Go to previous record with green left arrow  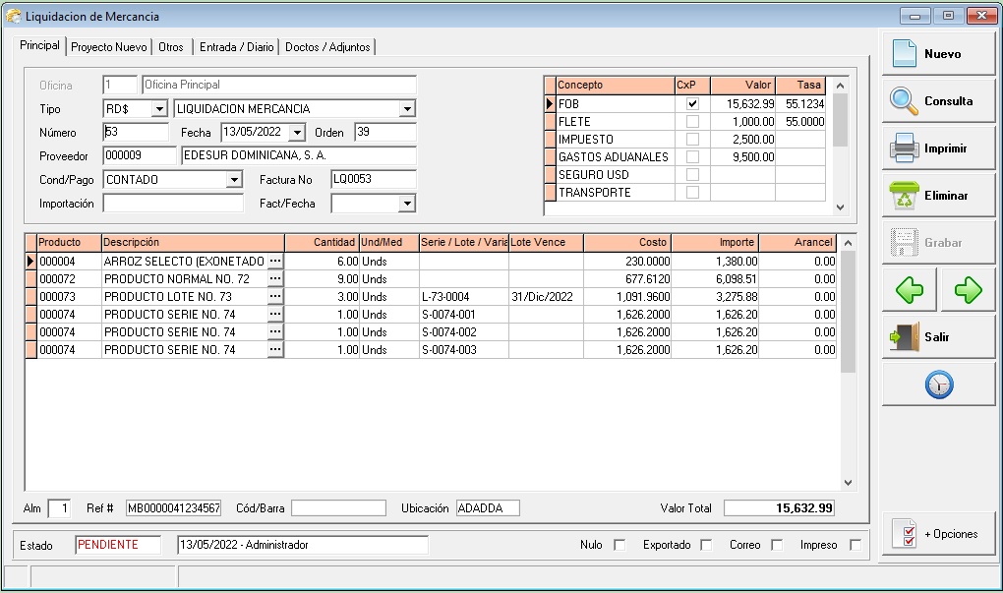pyautogui.click(x=909, y=290)
